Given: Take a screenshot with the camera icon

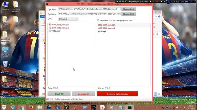Looking at the screenshot, I should (x=161, y=2).
